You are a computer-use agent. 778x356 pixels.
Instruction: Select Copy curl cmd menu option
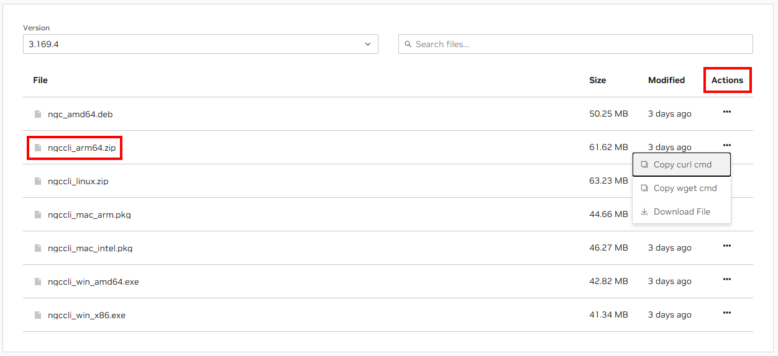pos(682,165)
